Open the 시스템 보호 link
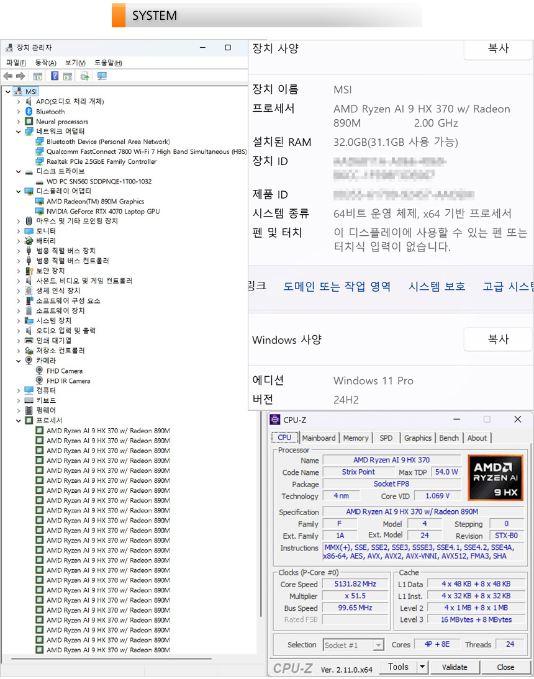 tap(437, 286)
